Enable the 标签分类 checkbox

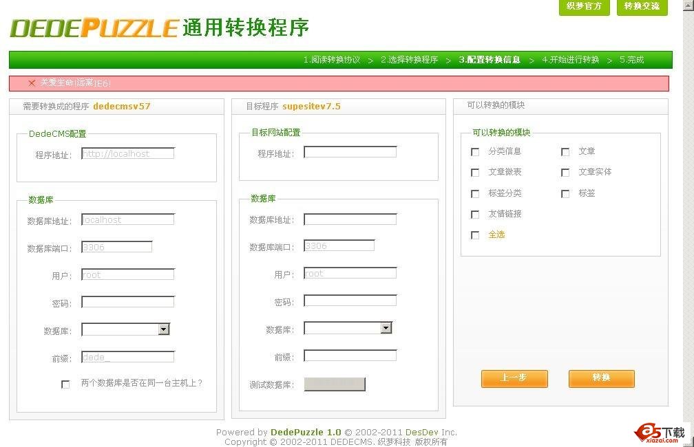click(475, 194)
